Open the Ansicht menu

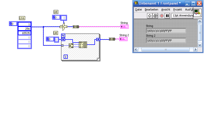coord(166,10)
